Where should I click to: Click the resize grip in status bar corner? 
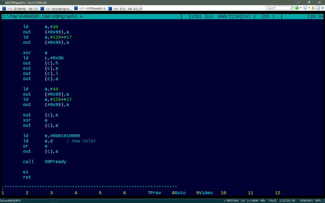(323, 201)
